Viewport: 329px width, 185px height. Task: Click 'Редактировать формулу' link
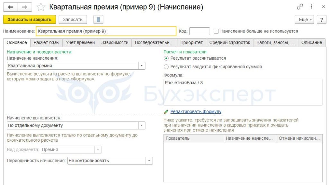196,112
